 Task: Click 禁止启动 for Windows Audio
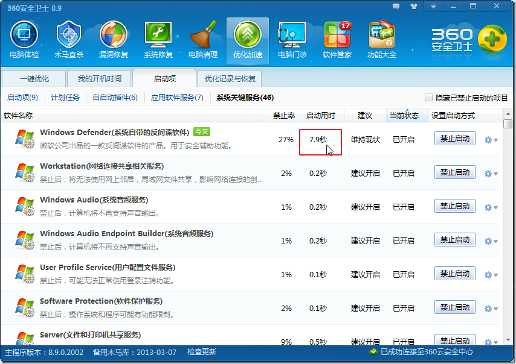point(455,206)
